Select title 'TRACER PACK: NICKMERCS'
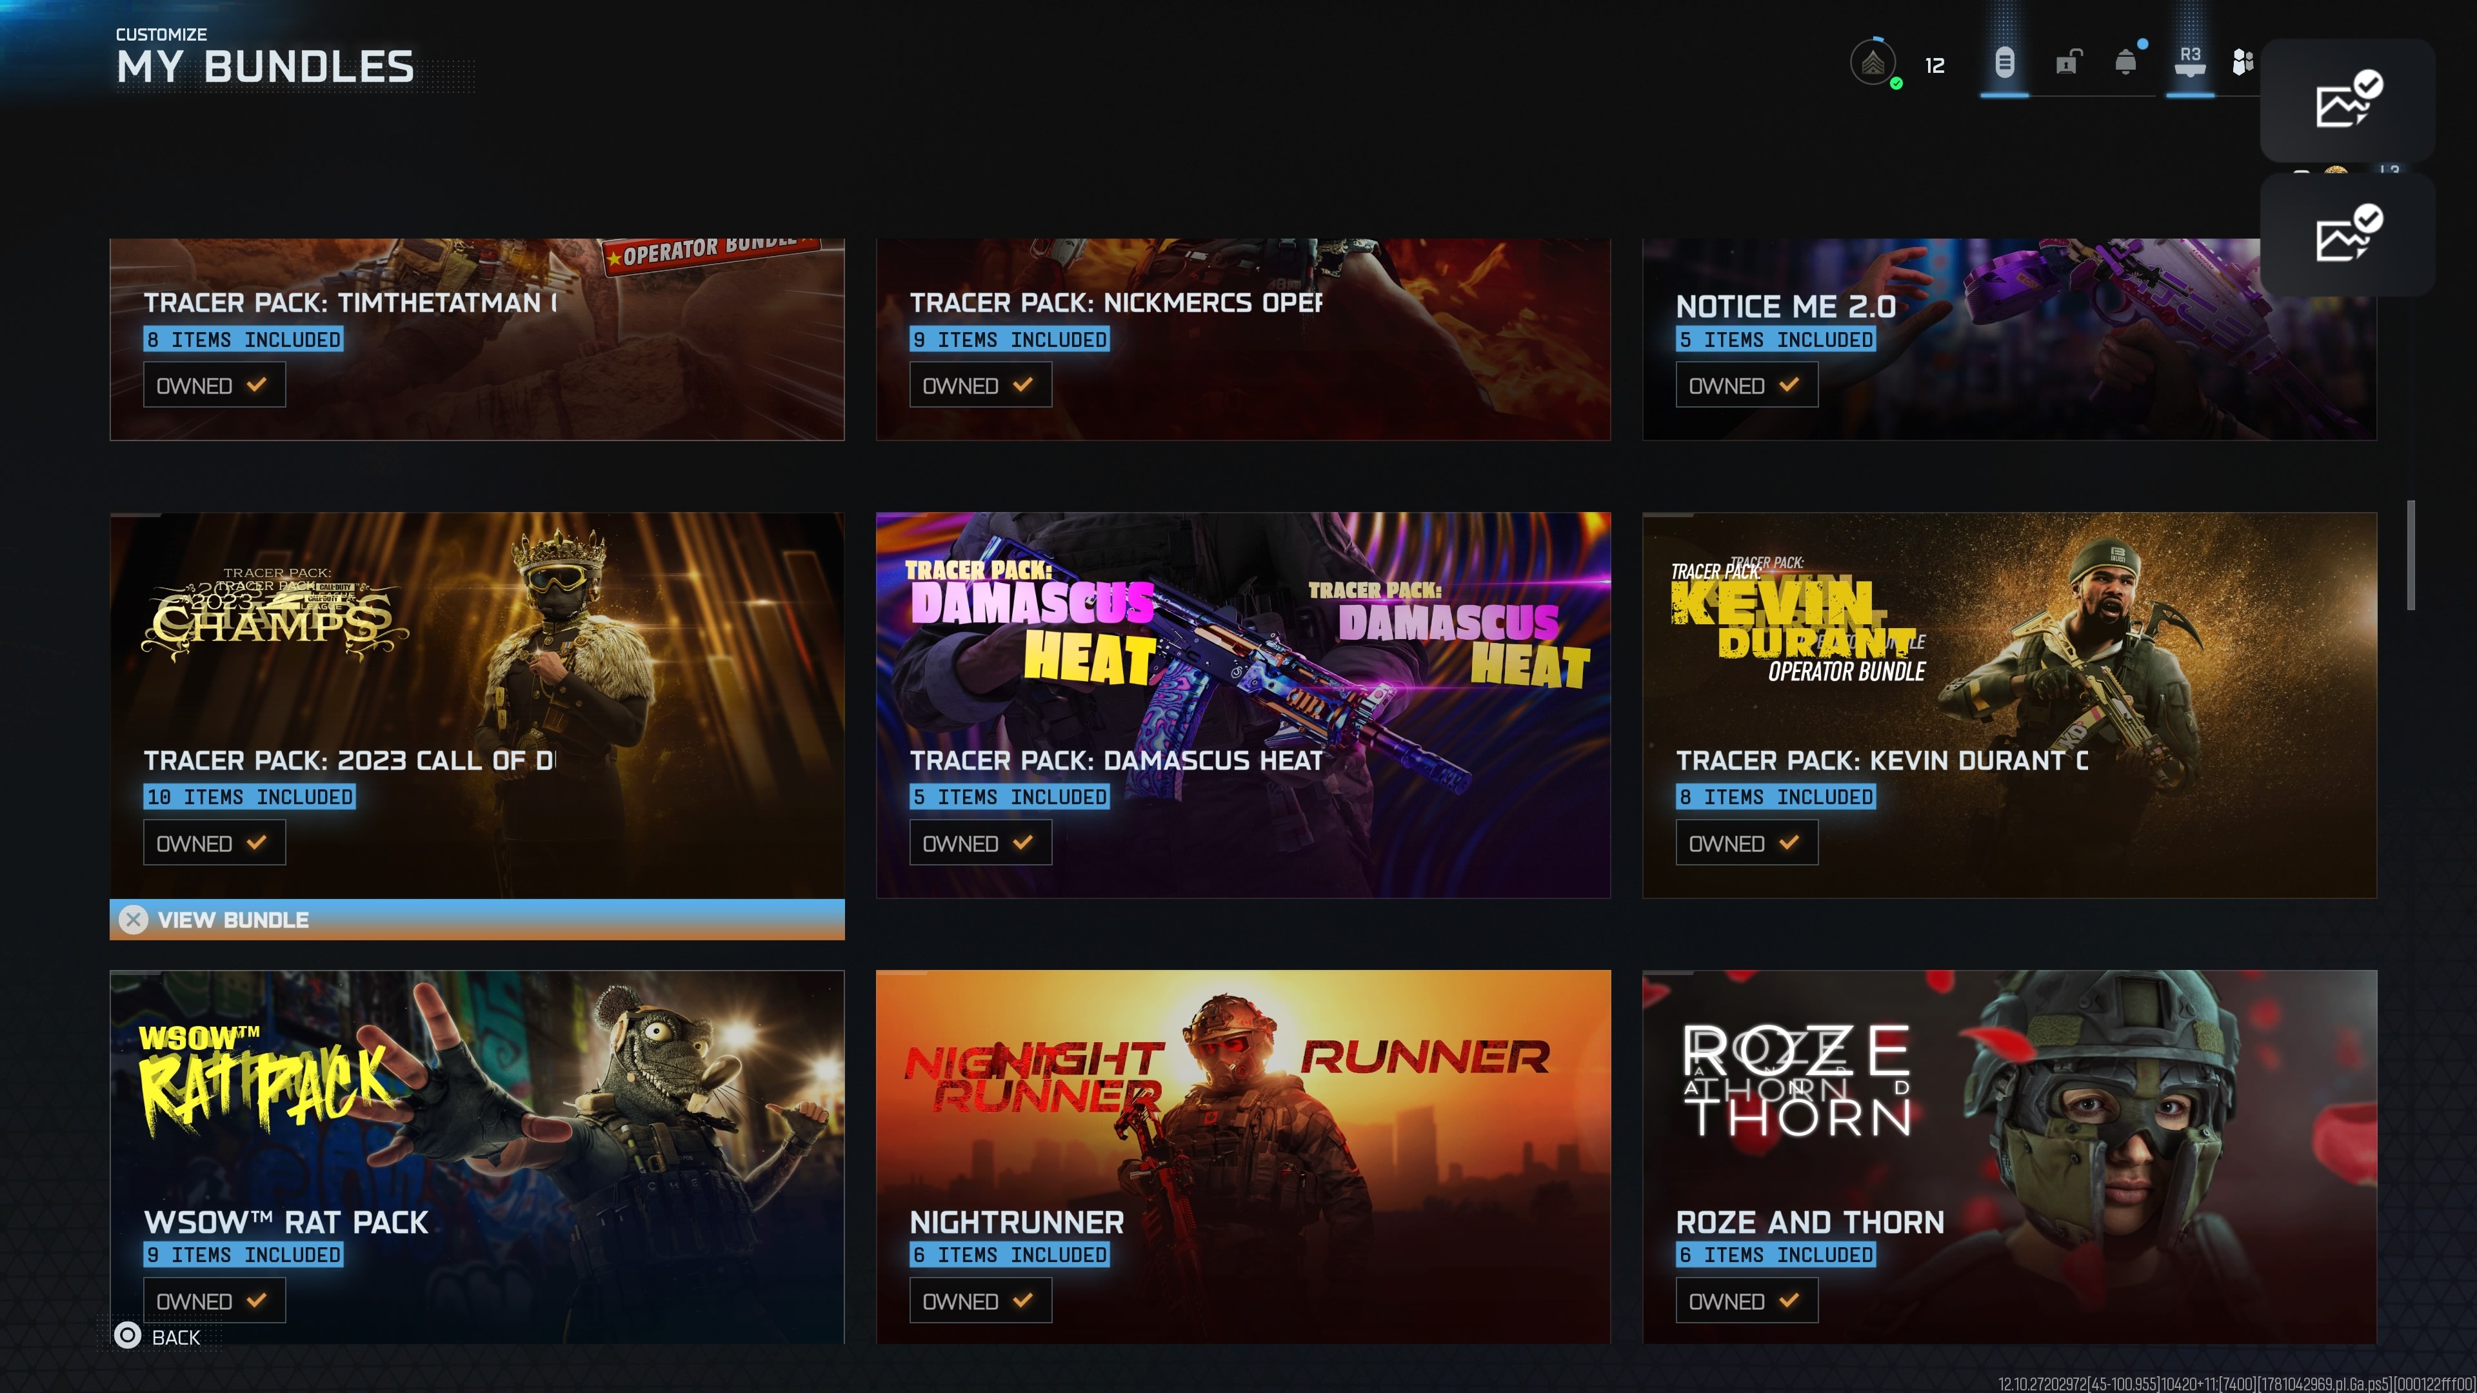 pos(1115,303)
